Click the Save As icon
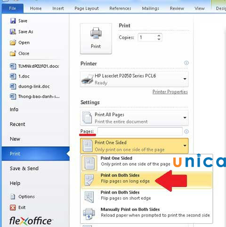 13,32
